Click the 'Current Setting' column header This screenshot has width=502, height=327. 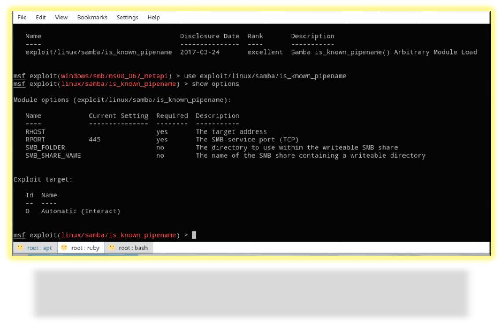118,115
